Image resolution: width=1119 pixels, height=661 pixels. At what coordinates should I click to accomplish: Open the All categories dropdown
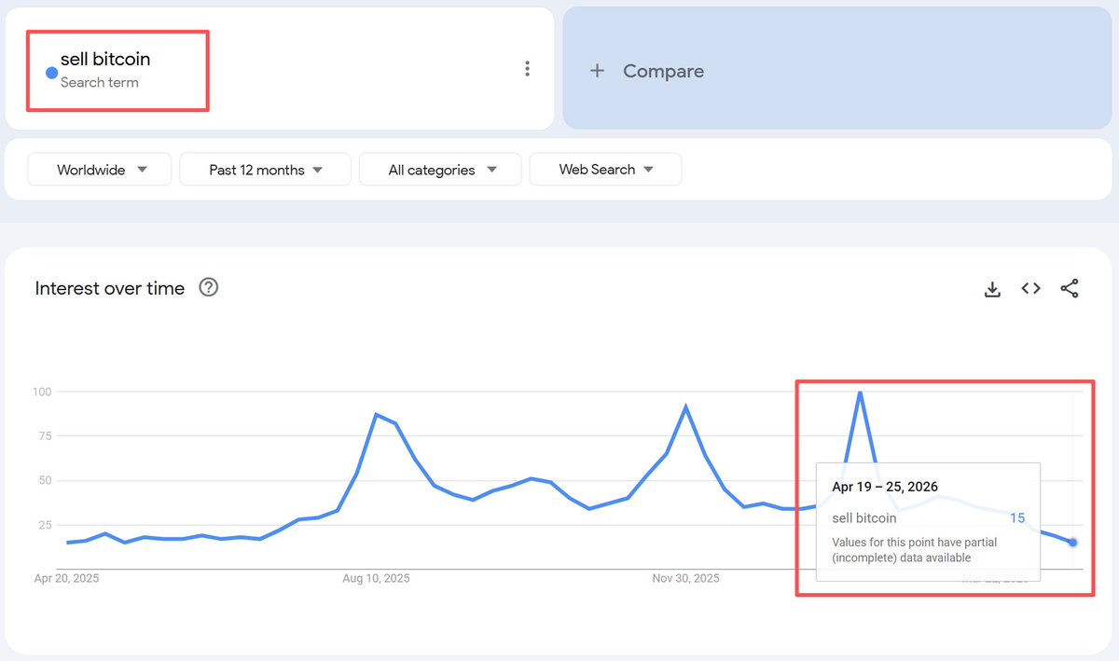440,170
